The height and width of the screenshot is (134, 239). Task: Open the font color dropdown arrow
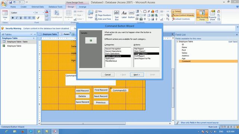[50, 12]
